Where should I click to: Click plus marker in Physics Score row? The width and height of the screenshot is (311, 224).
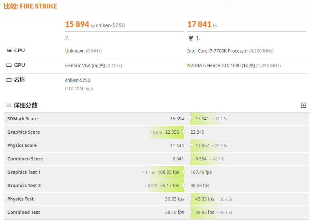(190, 145)
